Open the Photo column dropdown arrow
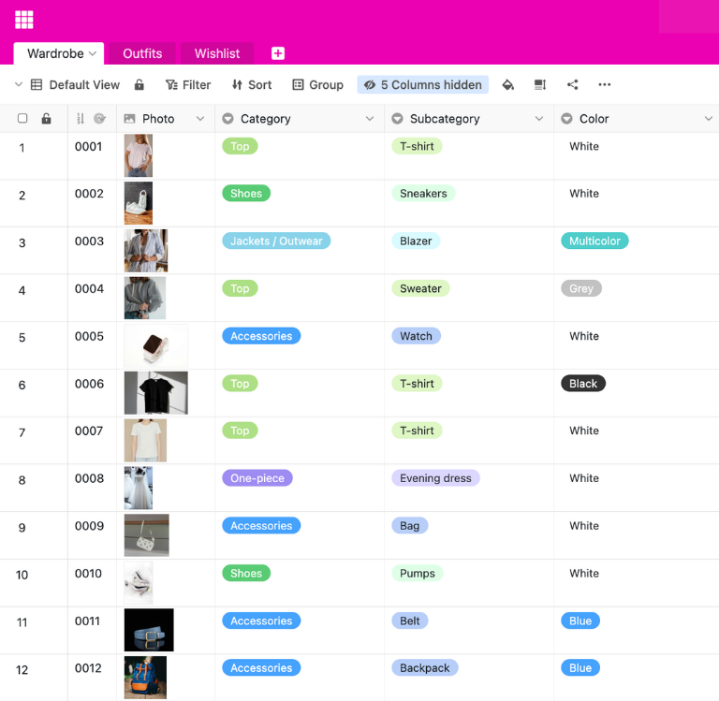The height and width of the screenshot is (701, 719). [200, 119]
